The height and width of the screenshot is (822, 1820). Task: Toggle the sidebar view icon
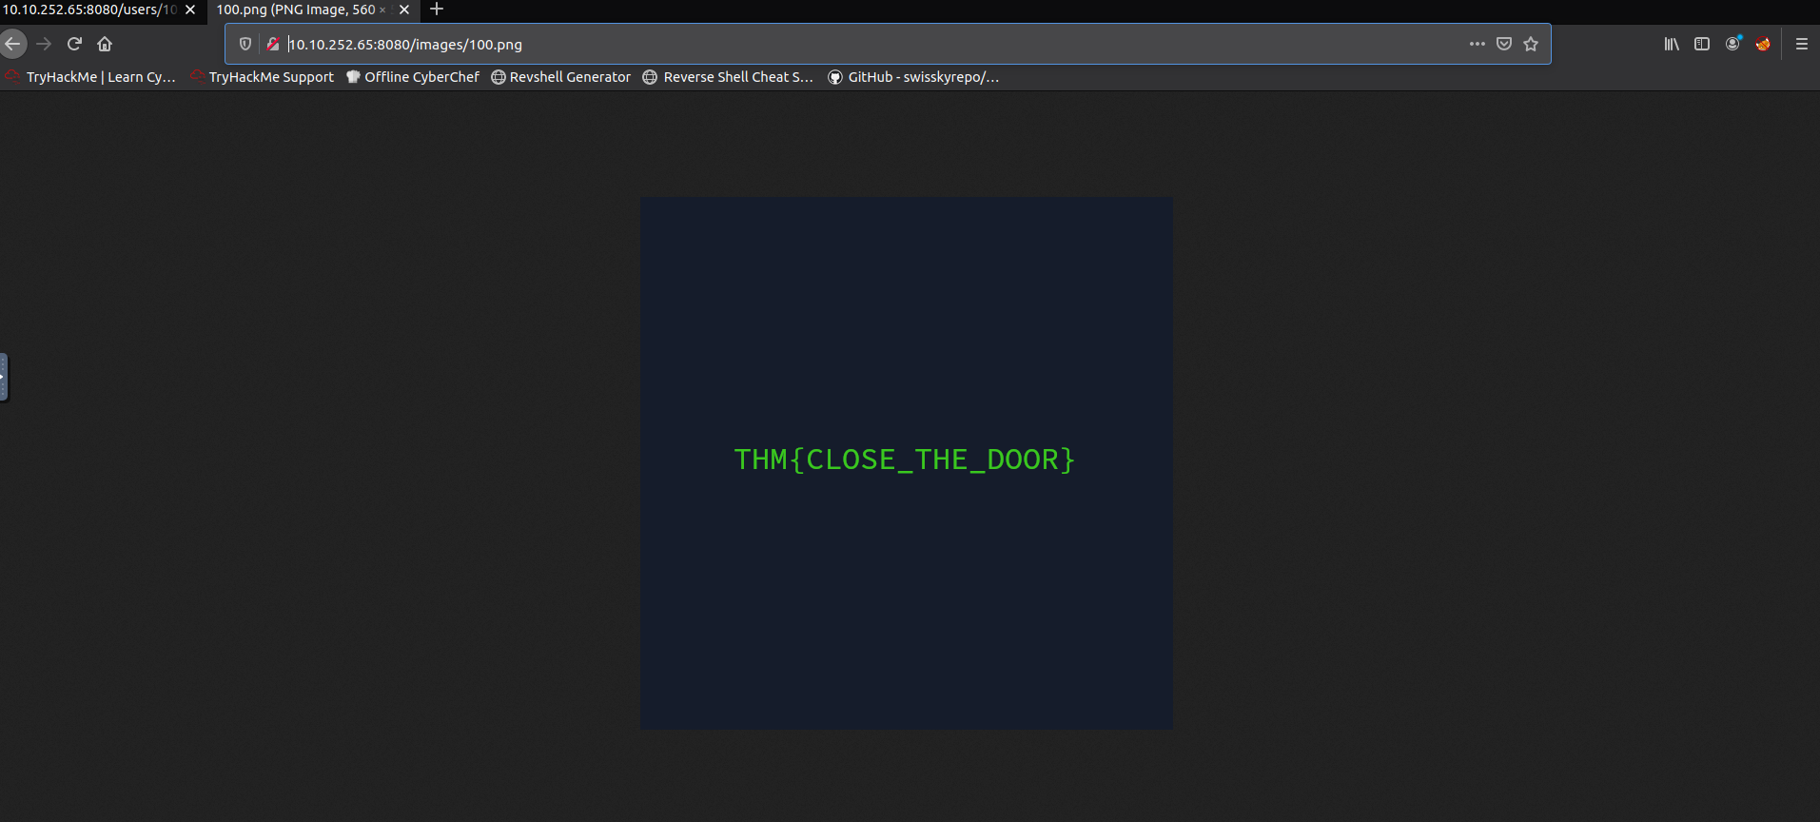1702,44
